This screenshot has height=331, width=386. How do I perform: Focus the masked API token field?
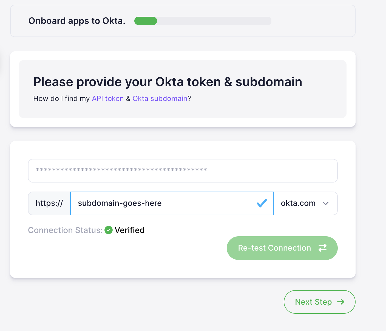click(x=183, y=171)
